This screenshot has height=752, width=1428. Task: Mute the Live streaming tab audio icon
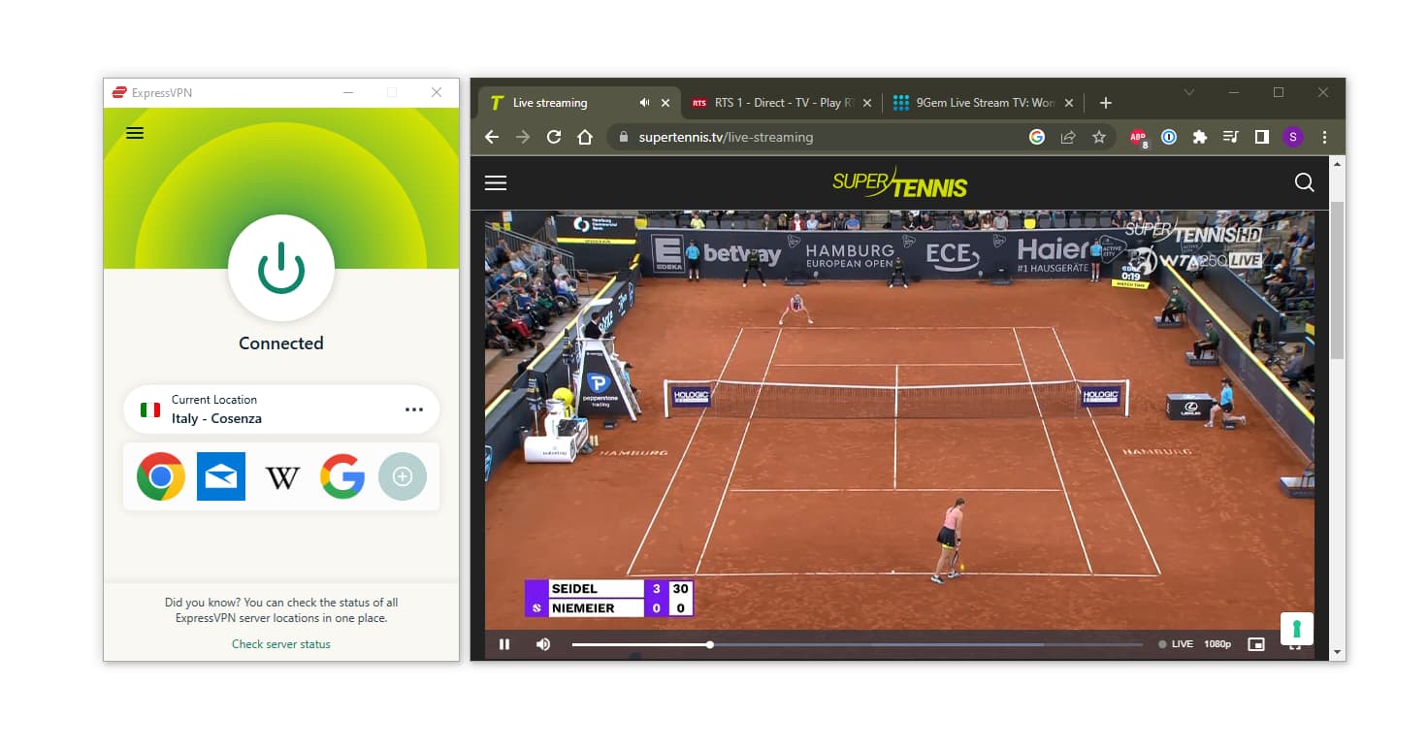(x=644, y=103)
